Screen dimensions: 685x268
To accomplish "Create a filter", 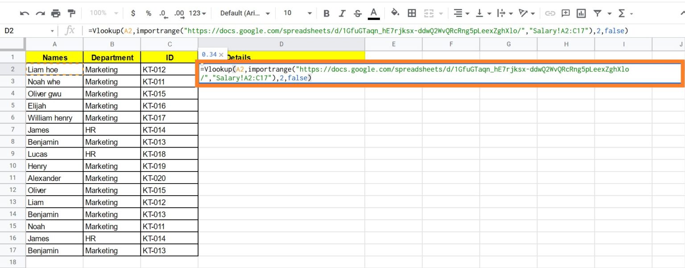I will click(x=598, y=13).
